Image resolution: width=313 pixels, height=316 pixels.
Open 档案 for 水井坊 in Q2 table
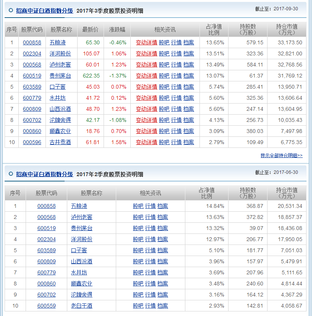(162, 272)
